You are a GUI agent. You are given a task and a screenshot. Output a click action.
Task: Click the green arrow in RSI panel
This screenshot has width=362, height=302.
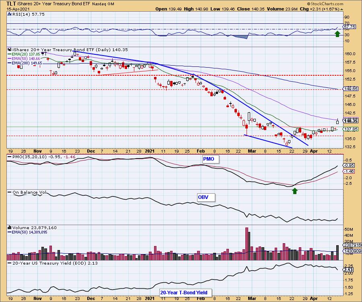tap(337, 34)
